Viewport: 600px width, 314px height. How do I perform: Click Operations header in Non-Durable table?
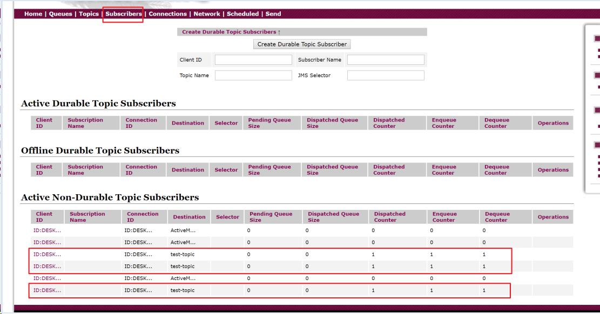[553, 217]
